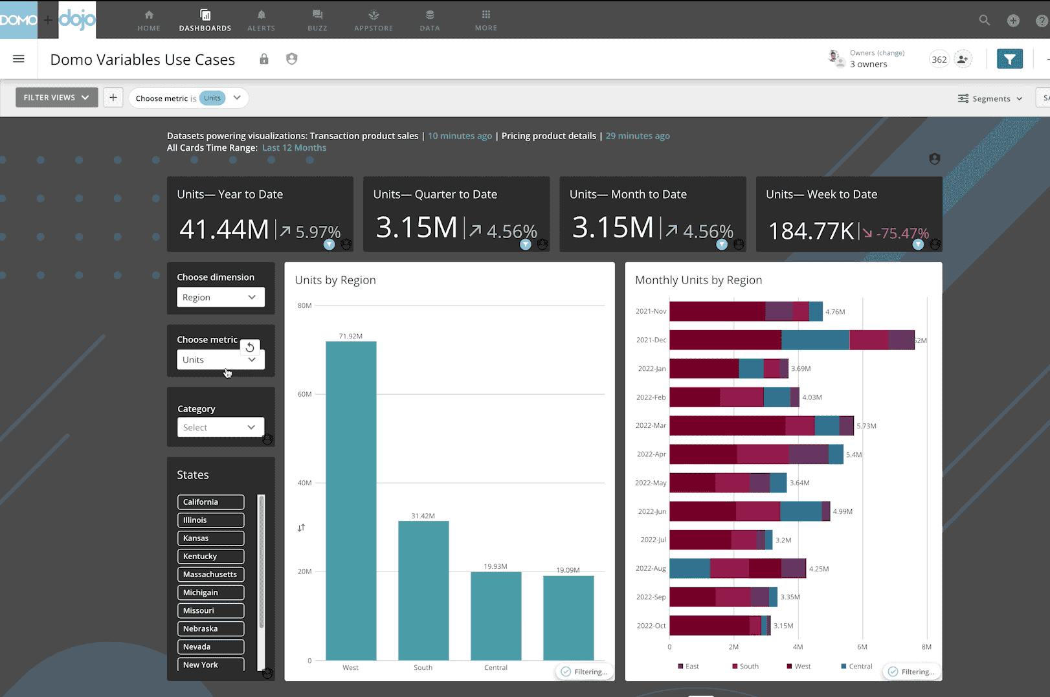
Task: Open the Filter Views dropdown
Action: tap(57, 98)
